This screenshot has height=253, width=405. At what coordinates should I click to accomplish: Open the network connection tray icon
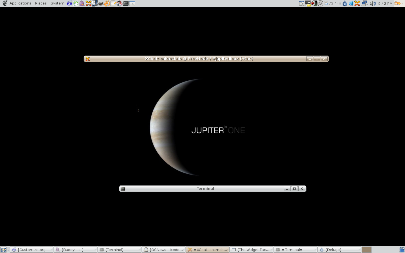364,3
